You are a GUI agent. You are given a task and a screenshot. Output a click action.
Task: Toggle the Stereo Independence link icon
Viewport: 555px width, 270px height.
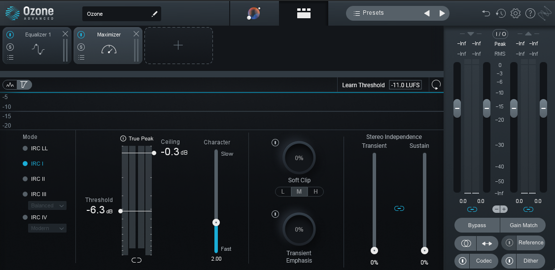[x=399, y=208]
